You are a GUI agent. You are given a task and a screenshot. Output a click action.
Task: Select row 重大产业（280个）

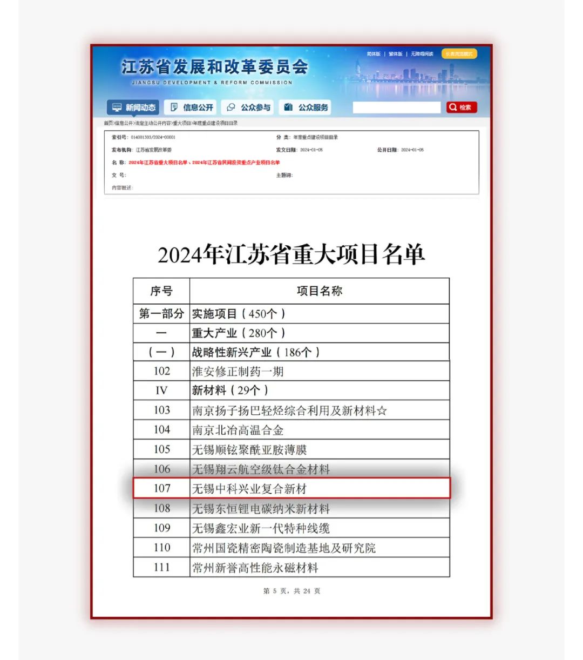(x=291, y=333)
